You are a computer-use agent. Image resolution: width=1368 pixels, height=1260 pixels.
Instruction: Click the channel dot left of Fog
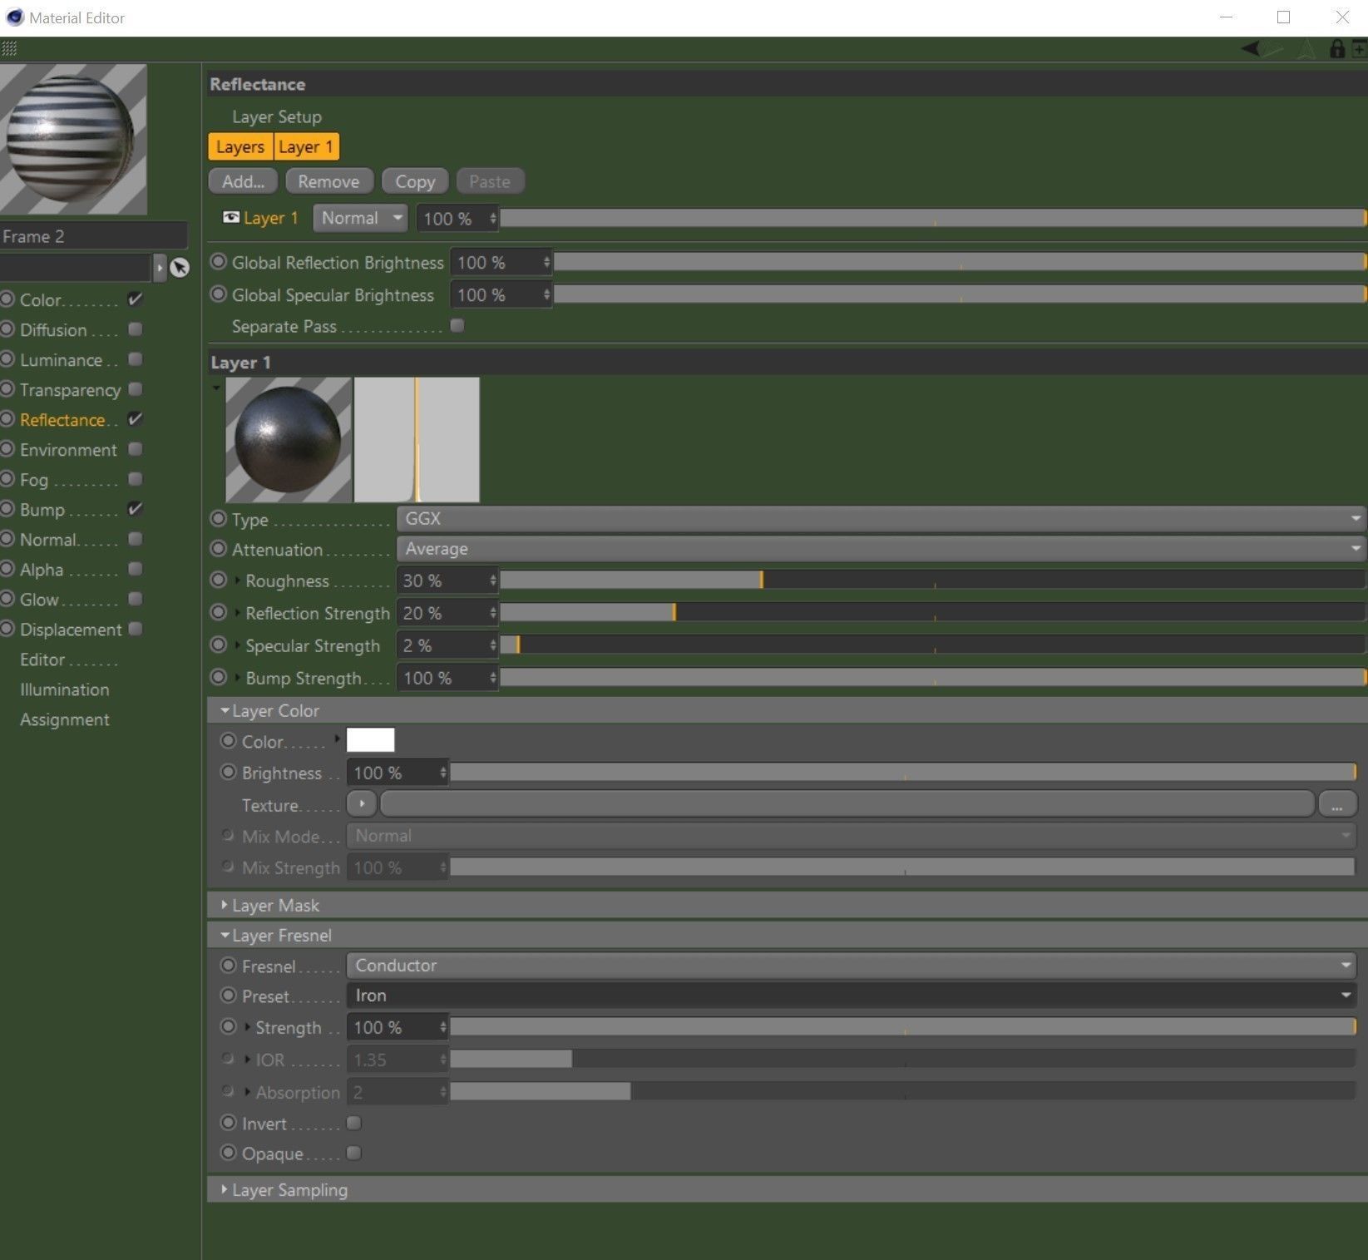coord(7,479)
